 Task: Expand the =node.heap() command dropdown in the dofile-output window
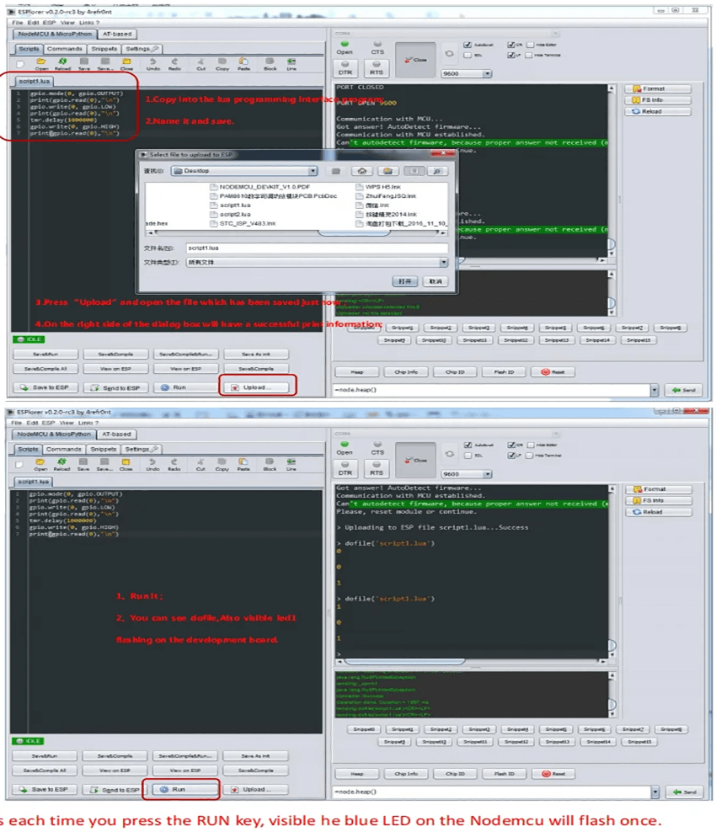pyautogui.click(x=655, y=792)
